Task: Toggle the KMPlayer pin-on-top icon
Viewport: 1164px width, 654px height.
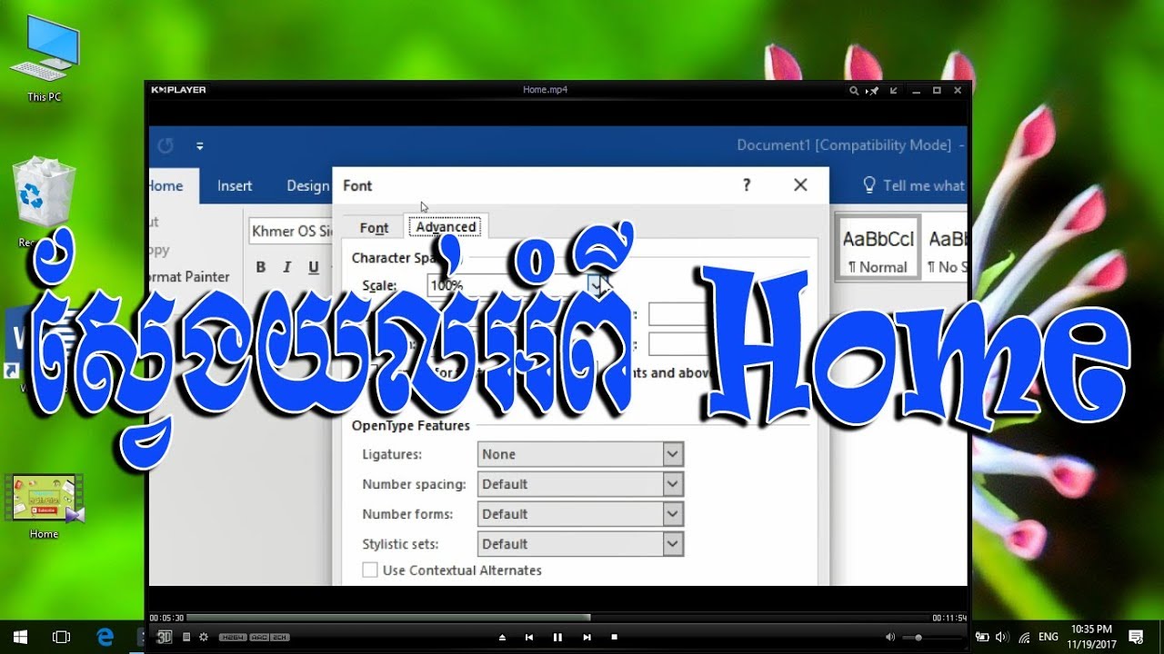Action: (x=873, y=90)
